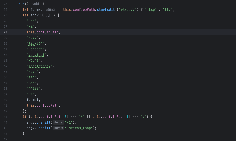236x141 pixels.
Task: Expand the collapsed (...)[] type hint
Action: point(46,15)
